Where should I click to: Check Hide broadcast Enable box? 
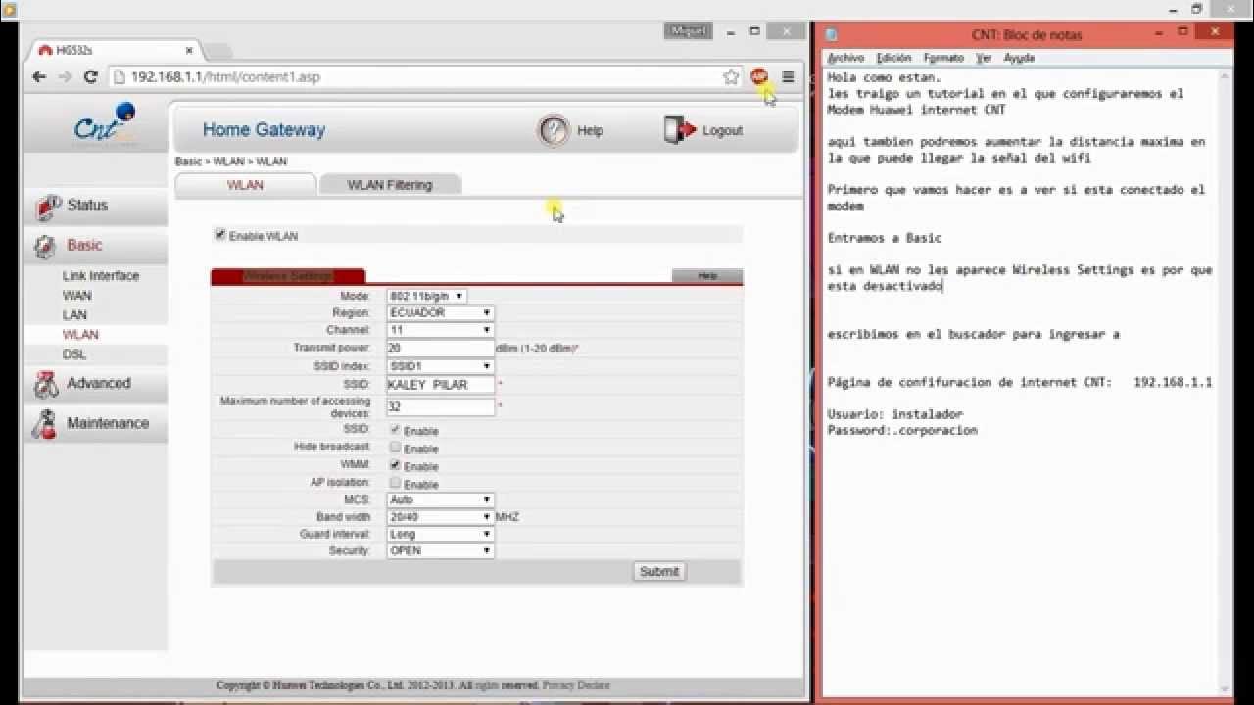click(x=395, y=447)
